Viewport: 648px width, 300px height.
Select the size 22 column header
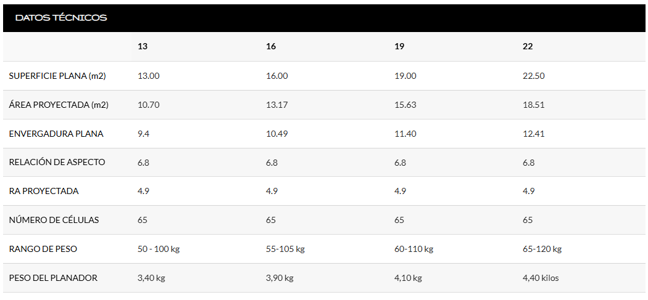tap(528, 47)
